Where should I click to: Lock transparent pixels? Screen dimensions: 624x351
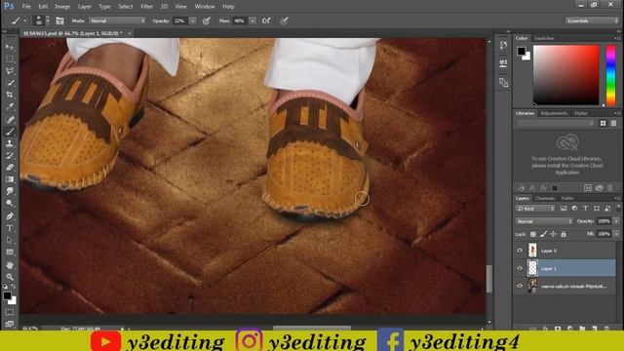click(x=533, y=234)
